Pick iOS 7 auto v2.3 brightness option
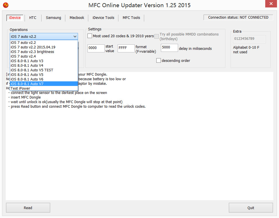Image resolution: width=279 pixels, height=218 pixels. (44, 52)
